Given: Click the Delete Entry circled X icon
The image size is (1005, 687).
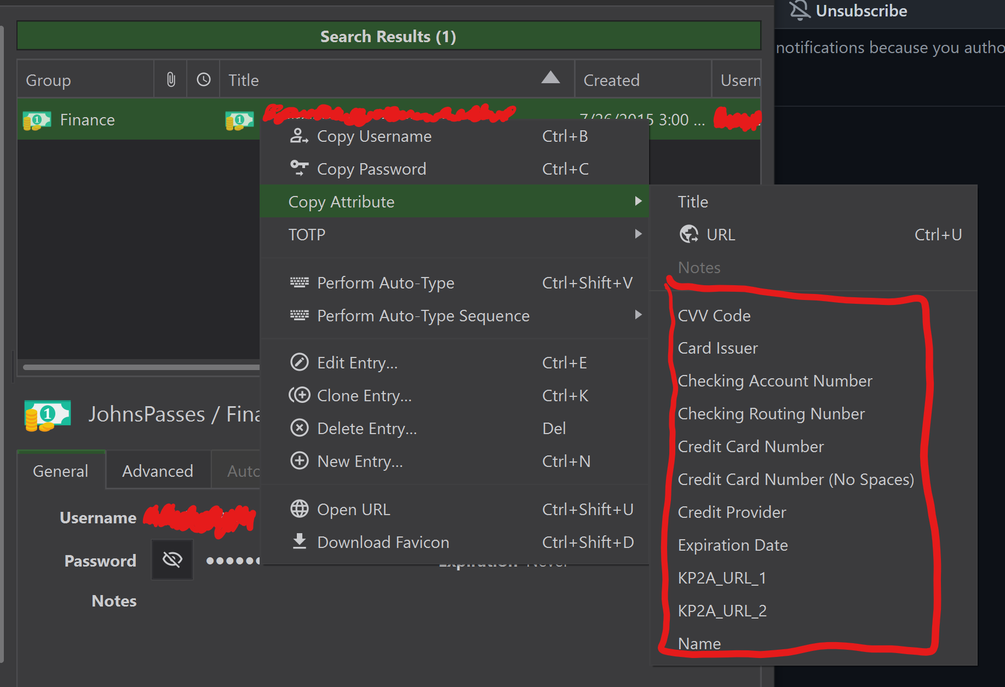Looking at the screenshot, I should click(299, 428).
